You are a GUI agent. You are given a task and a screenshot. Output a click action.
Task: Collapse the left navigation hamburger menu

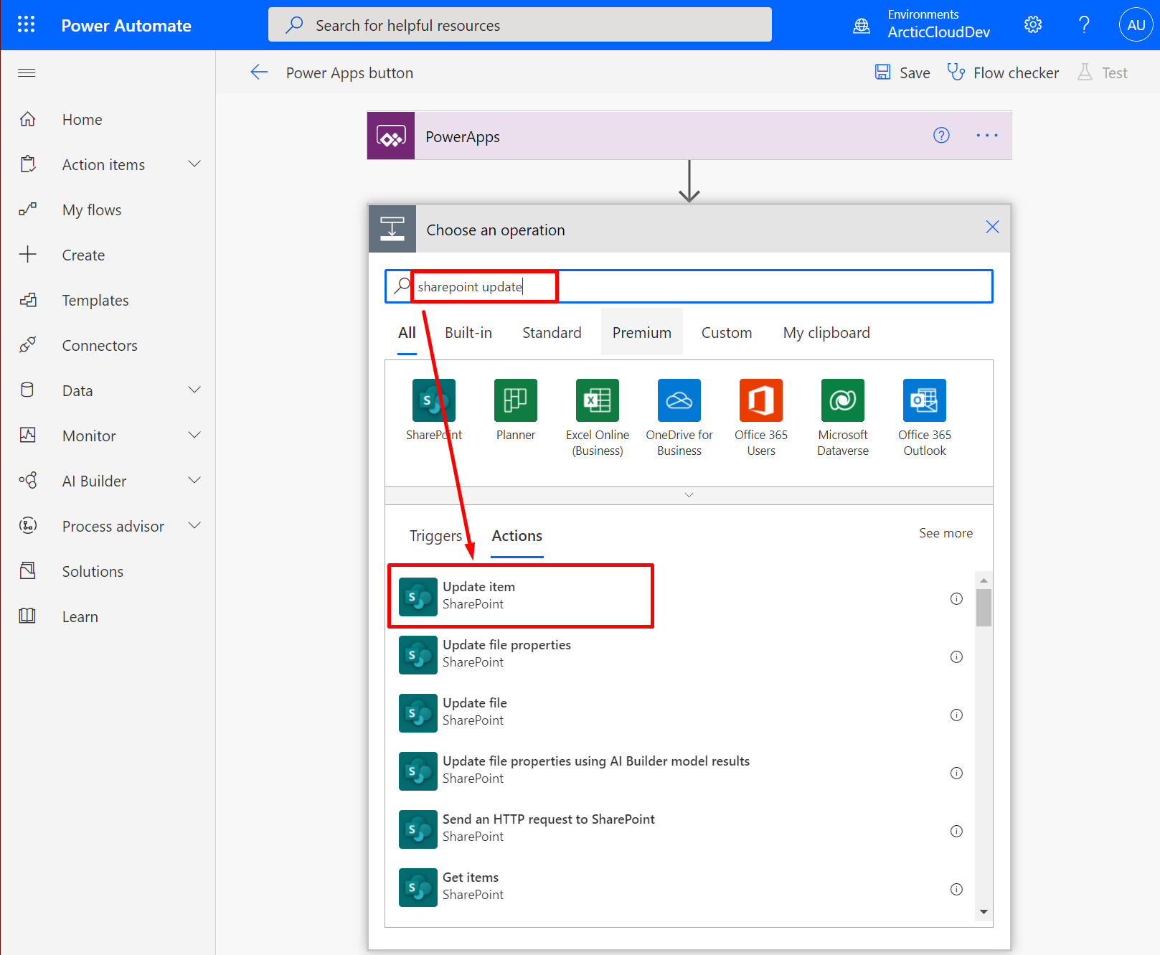(27, 72)
